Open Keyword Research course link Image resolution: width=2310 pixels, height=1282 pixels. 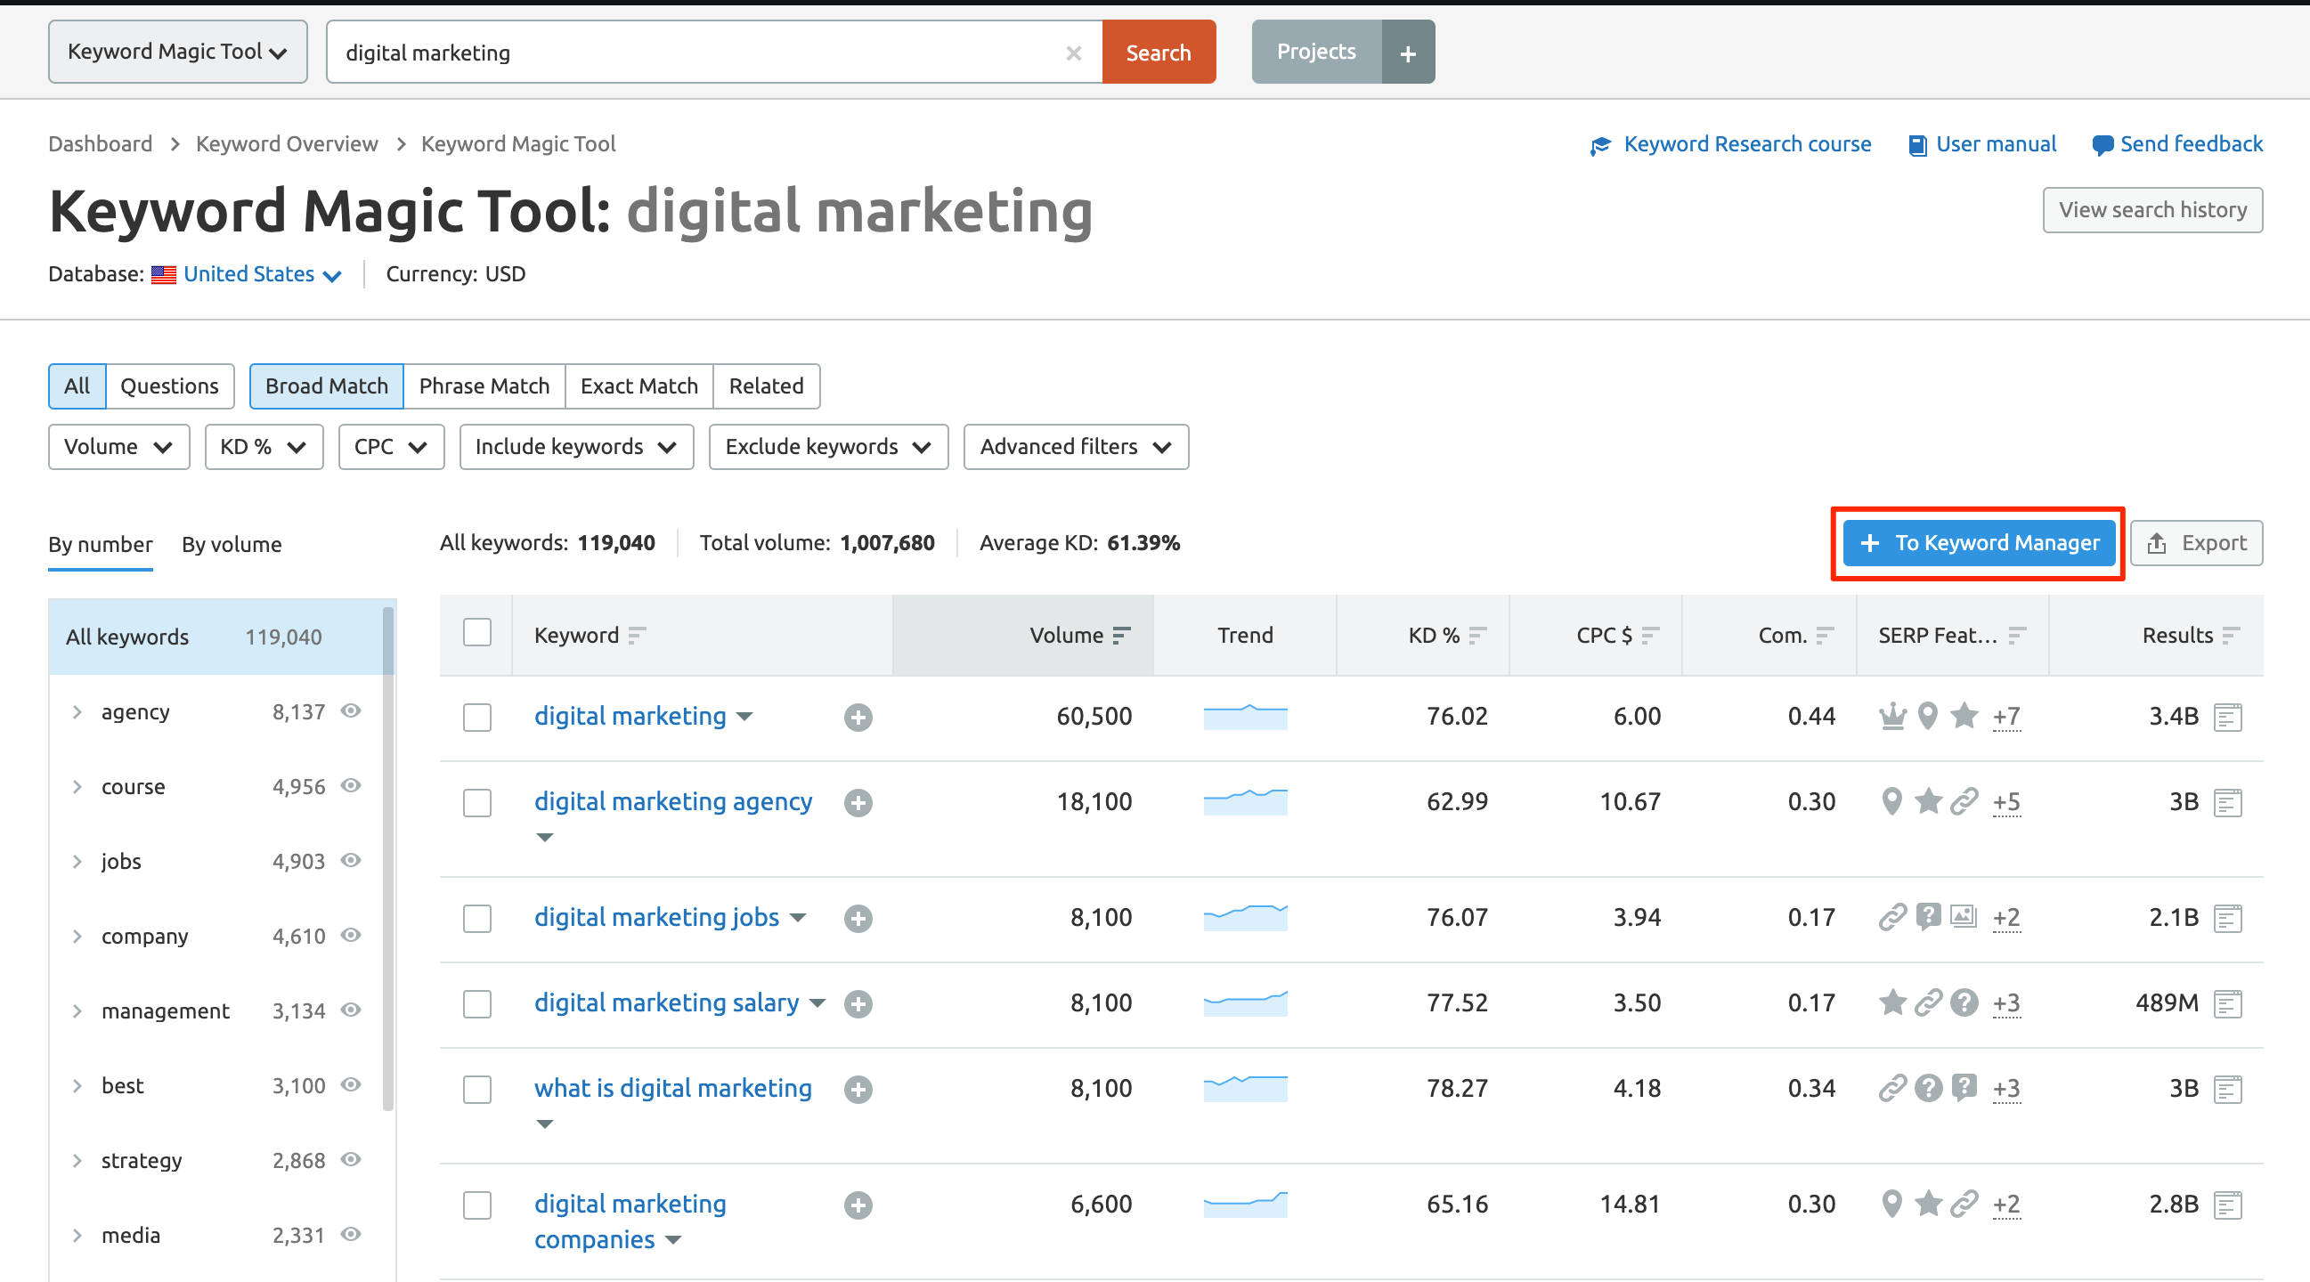1746,144
